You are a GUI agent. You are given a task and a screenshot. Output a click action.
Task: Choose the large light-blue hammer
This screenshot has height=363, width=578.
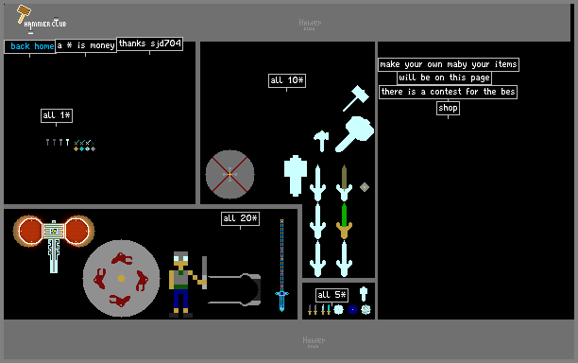[x=354, y=134]
